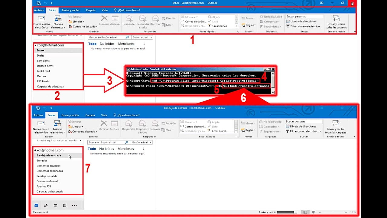Image resolution: width=387 pixels, height=218 pixels.
Task: Click Enviar y recibir todas las carpetas in Inbox window
Action: [336, 22]
